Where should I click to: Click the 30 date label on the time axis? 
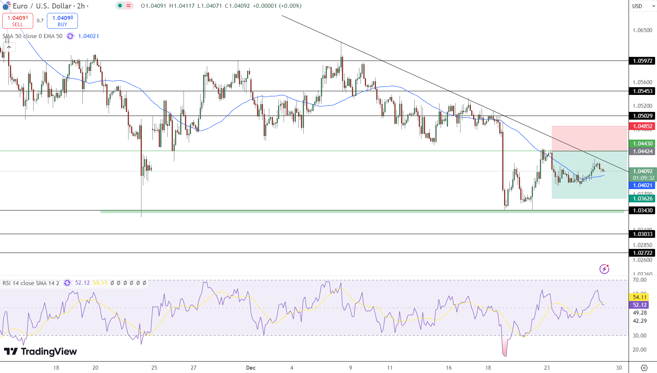point(619,368)
